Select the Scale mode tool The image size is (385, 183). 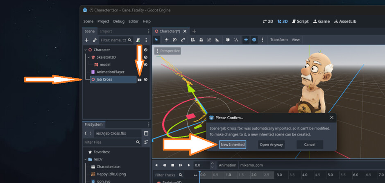coord(183,40)
